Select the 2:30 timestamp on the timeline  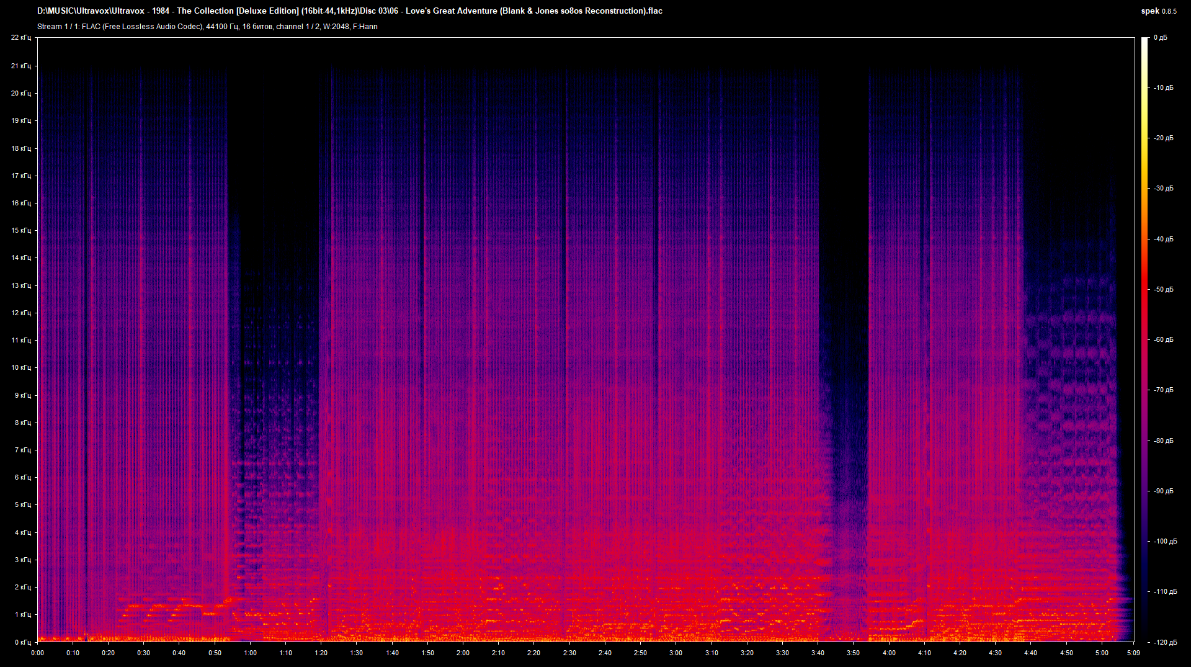570,653
